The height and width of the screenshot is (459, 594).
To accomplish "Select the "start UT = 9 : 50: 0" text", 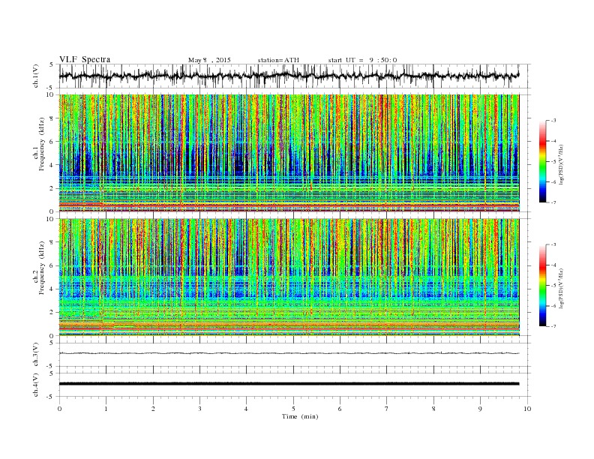I will click(362, 60).
